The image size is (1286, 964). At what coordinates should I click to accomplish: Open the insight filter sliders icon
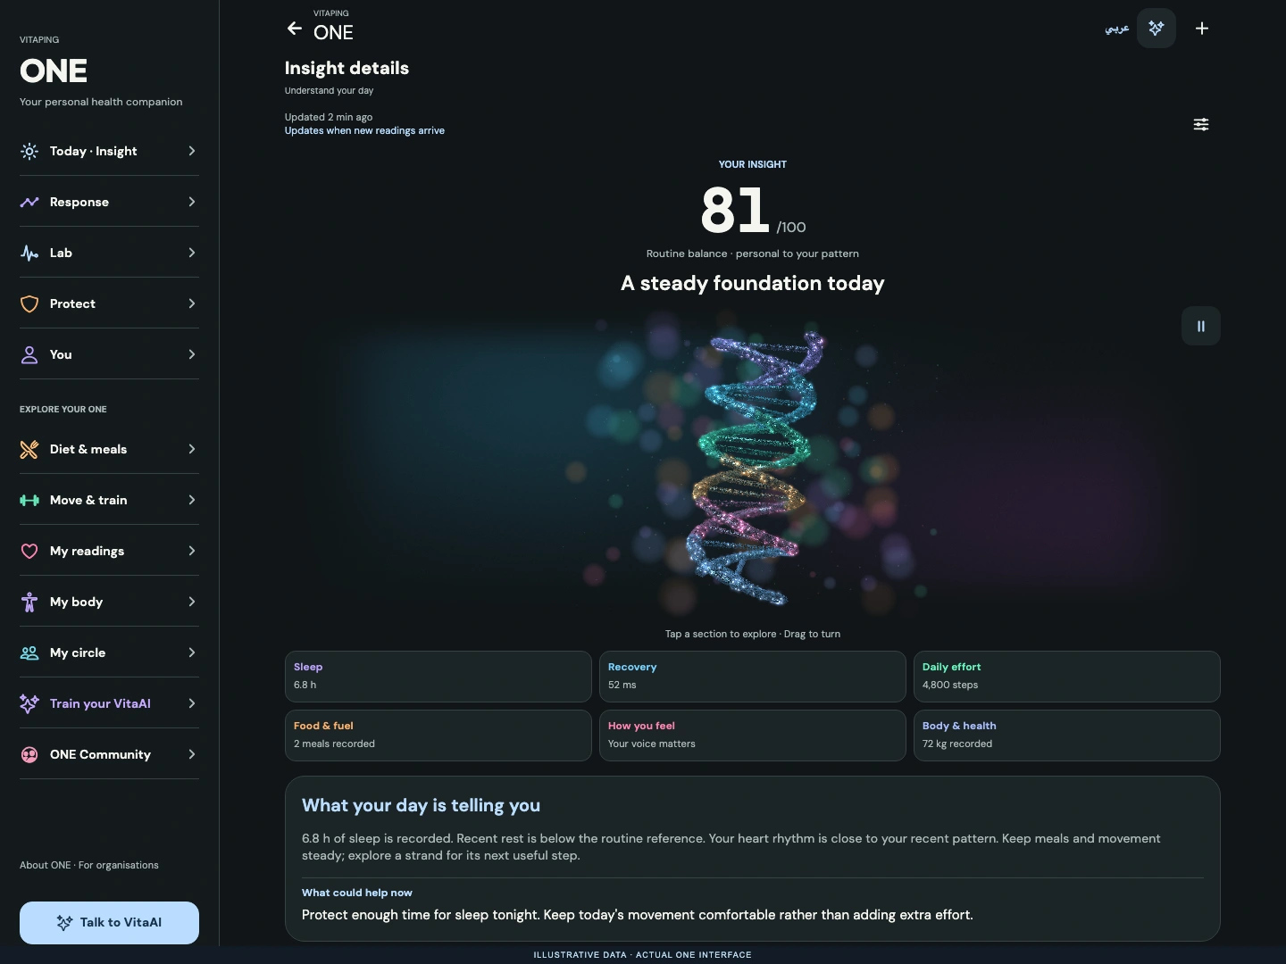1201,124
